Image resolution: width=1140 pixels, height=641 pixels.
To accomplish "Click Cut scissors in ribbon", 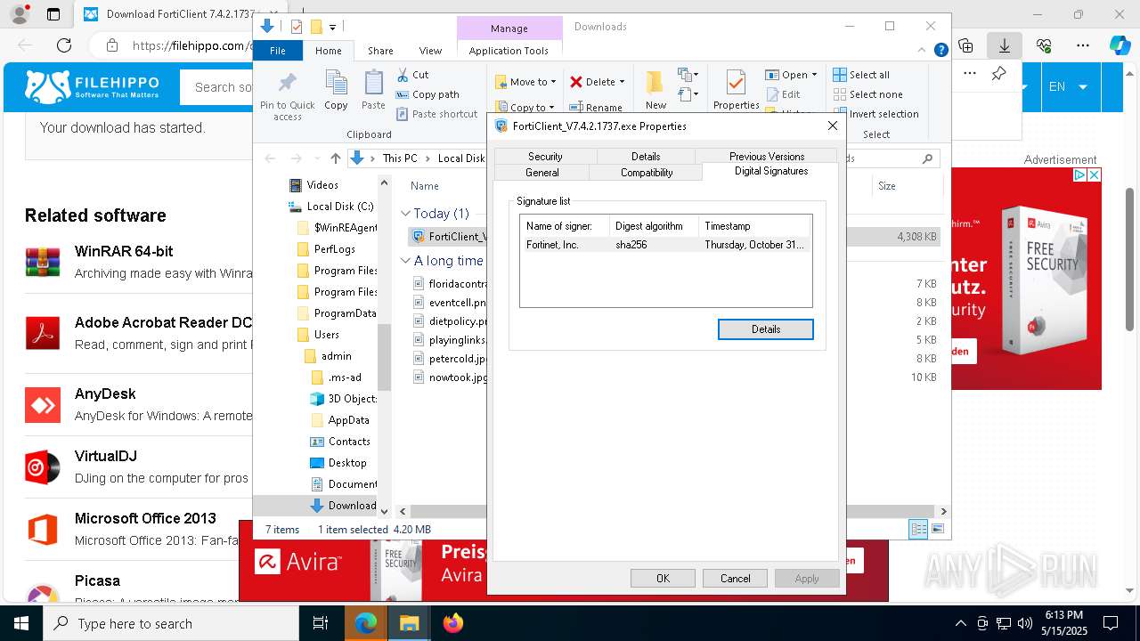I will click(x=402, y=75).
